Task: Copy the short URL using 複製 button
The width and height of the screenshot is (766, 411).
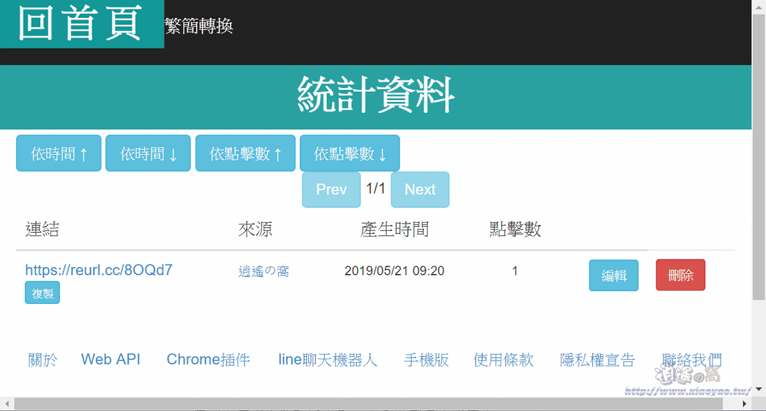Action: pos(42,292)
